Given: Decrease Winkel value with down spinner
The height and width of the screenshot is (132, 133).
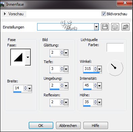Looking at the screenshot, I should pos(95,70).
